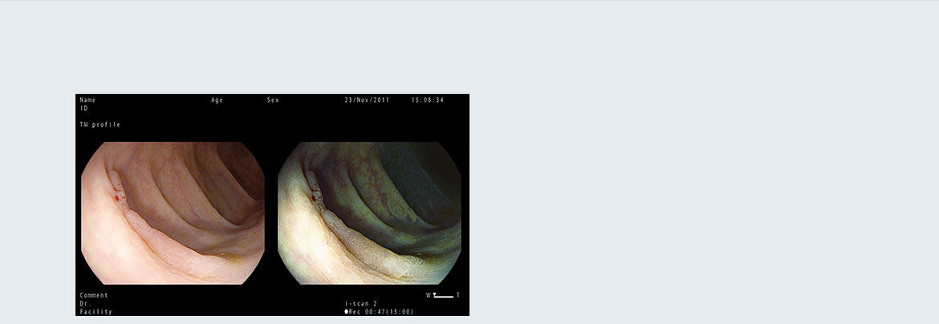This screenshot has height=324, width=939.
Task: Click the Comment field label
Action: click(94, 295)
